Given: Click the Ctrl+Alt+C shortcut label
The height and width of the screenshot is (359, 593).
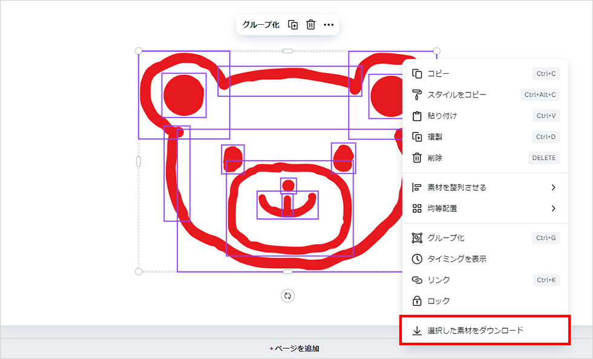Looking at the screenshot, I should click(x=540, y=95).
